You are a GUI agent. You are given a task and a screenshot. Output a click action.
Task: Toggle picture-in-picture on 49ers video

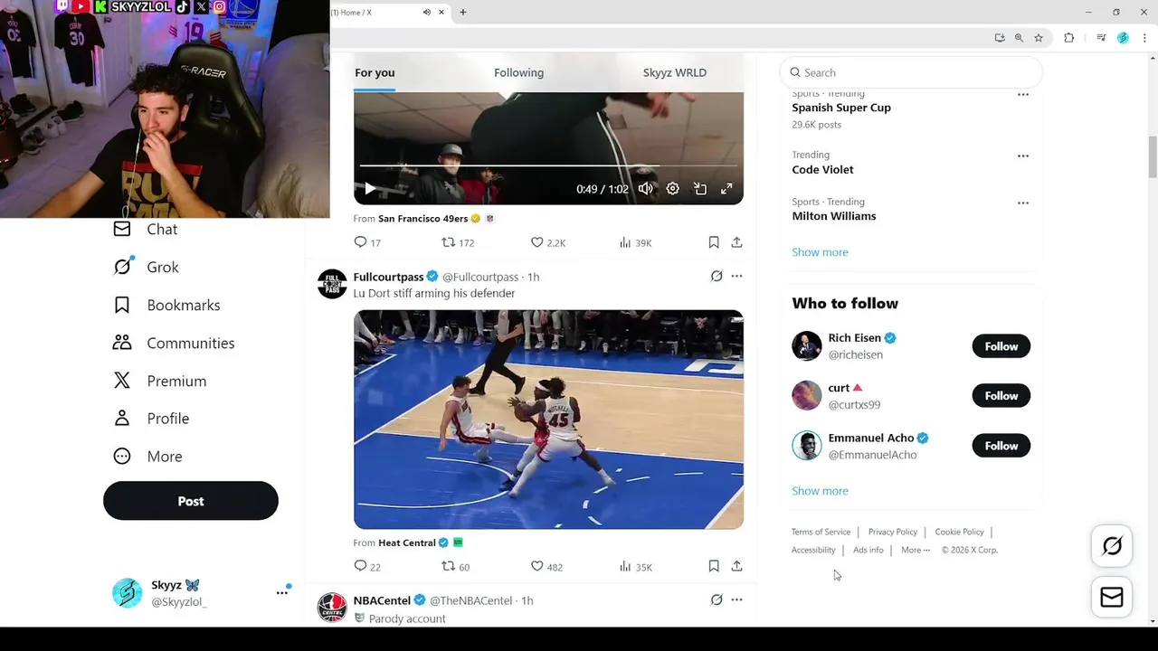point(699,189)
